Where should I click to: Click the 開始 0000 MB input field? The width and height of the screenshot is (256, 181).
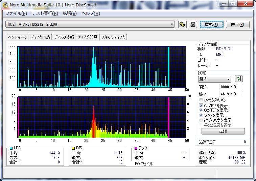(x=231, y=87)
